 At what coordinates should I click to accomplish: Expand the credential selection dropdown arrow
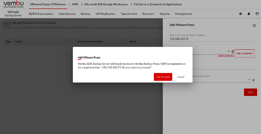228,51
